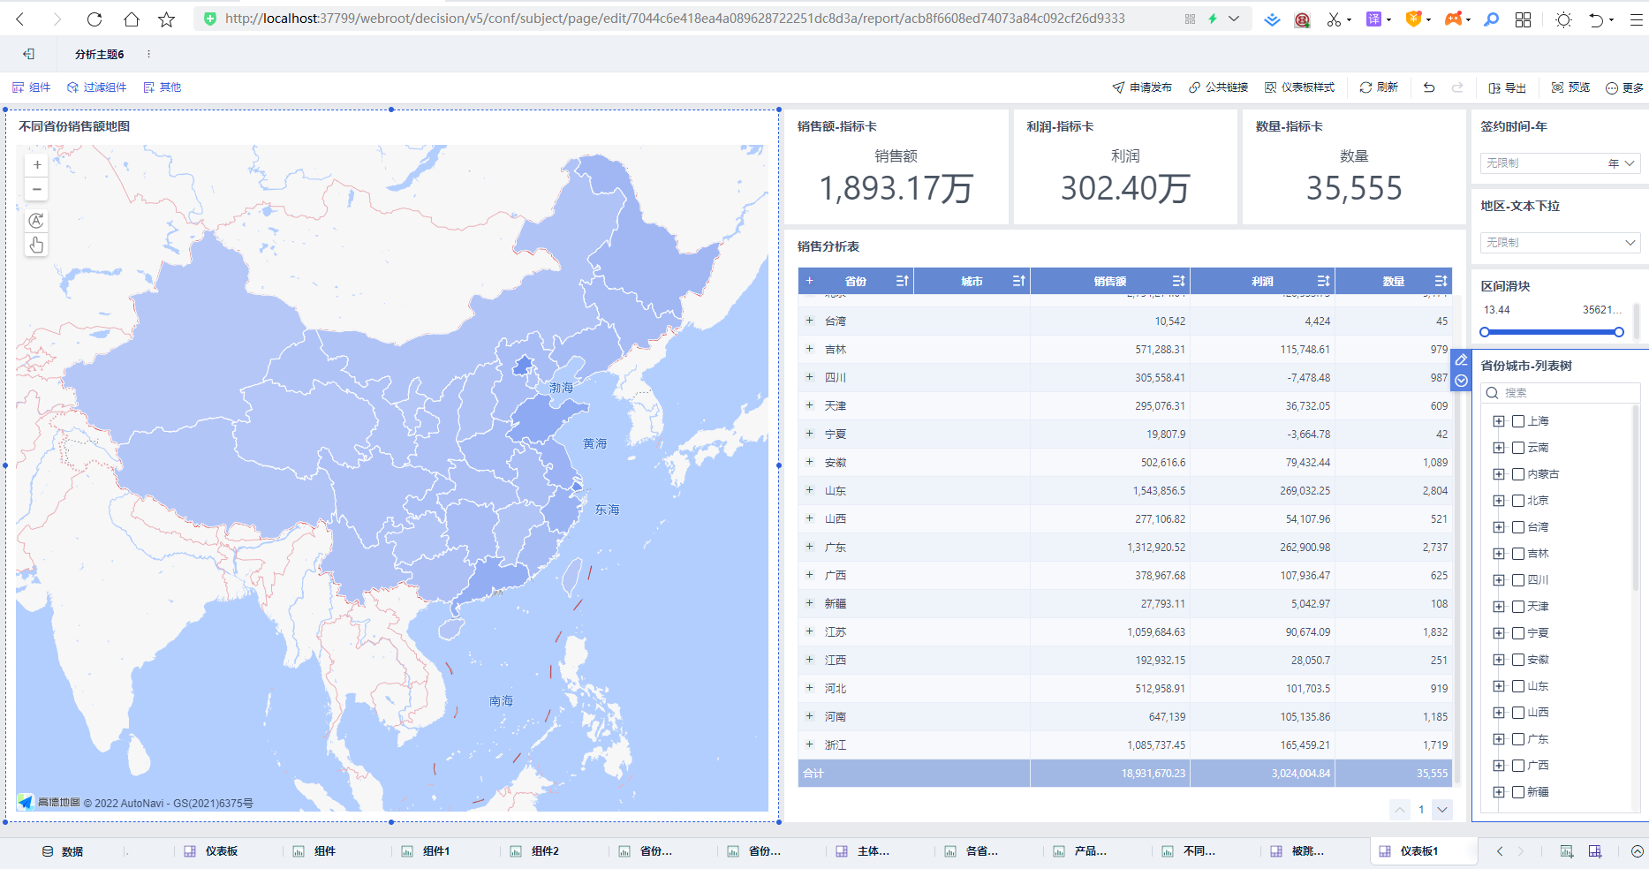1649x869 pixels.
Task: Click the browser address bar URL
Action: click(x=675, y=19)
